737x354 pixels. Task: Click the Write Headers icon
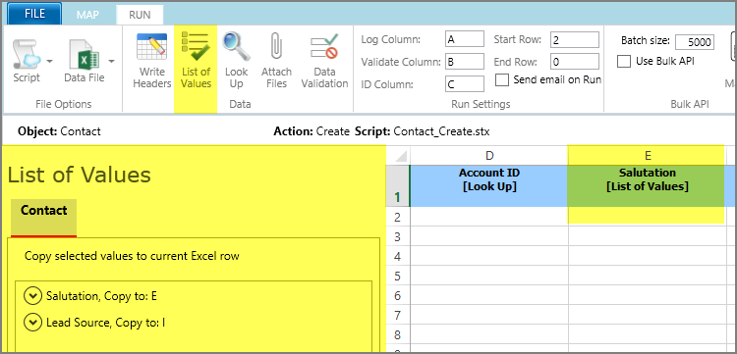click(151, 47)
